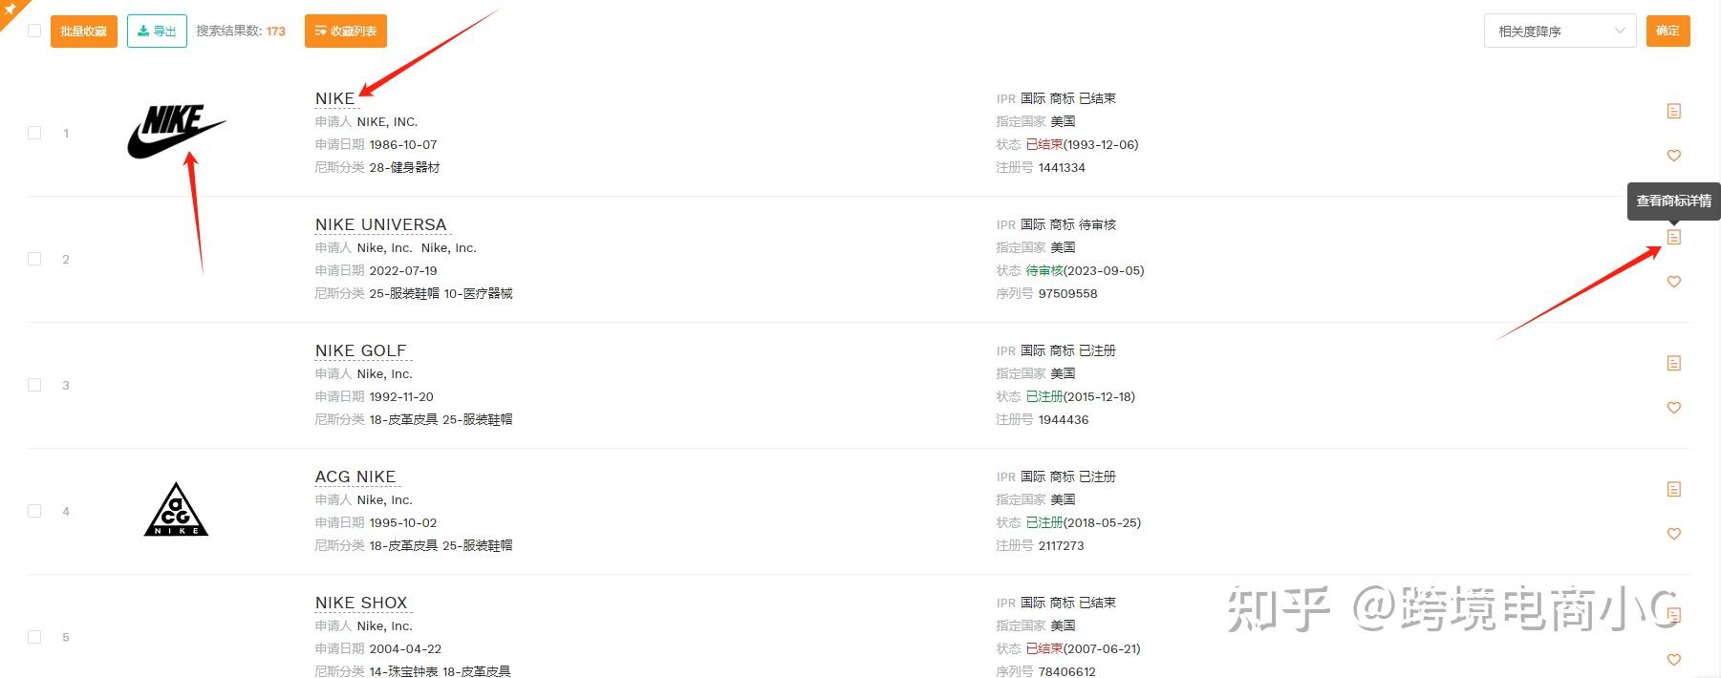Image resolution: width=1721 pixels, height=678 pixels.
Task: Select checkbox for result 1 NIKE
Action: (x=34, y=133)
